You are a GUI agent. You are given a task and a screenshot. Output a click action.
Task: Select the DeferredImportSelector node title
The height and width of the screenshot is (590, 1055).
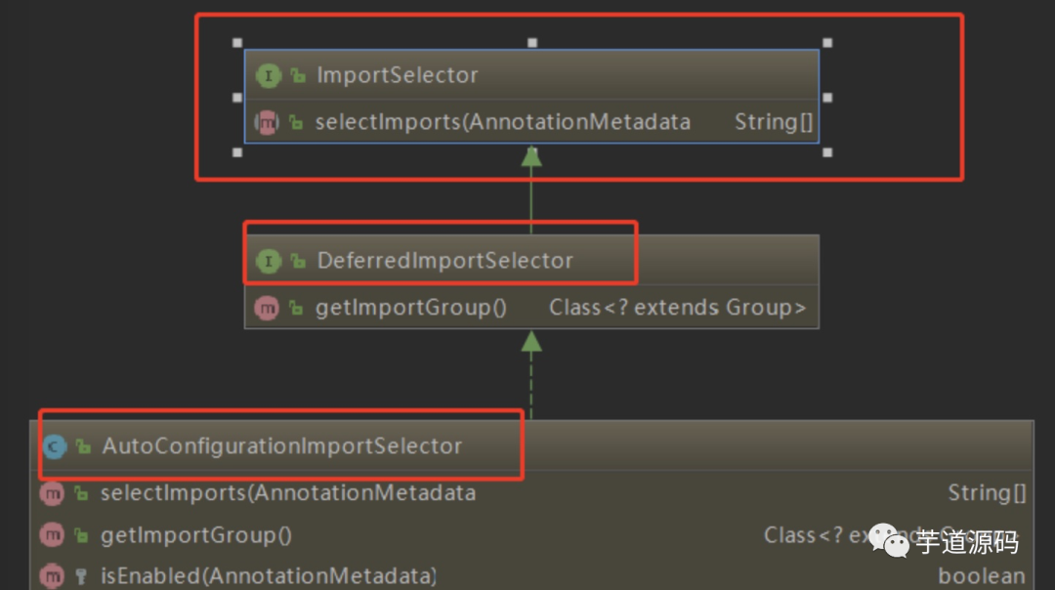[444, 261]
